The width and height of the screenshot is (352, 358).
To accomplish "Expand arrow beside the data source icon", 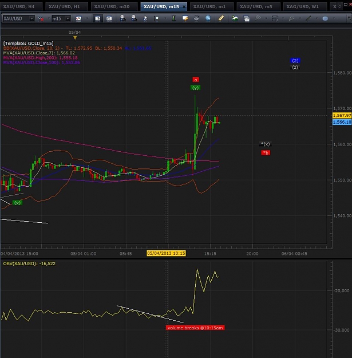I will (x=49, y=18).
